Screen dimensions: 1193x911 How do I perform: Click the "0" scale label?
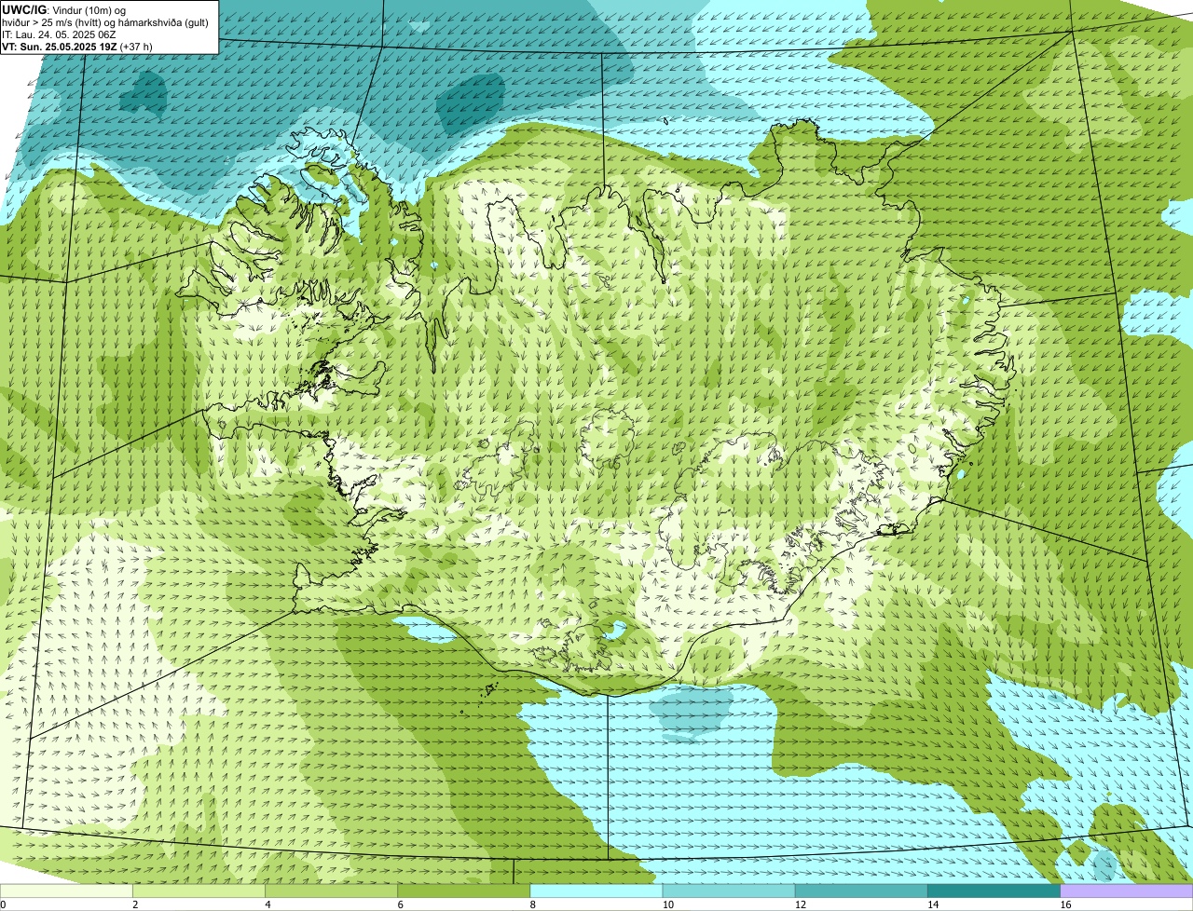coord(4,904)
